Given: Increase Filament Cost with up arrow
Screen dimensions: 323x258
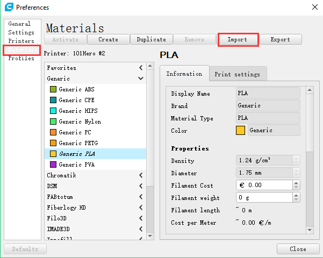Looking at the screenshot, I should tap(296, 182).
